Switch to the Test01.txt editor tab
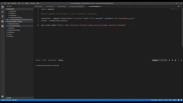Viewport: 183px width, 103px height. tap(51, 6)
